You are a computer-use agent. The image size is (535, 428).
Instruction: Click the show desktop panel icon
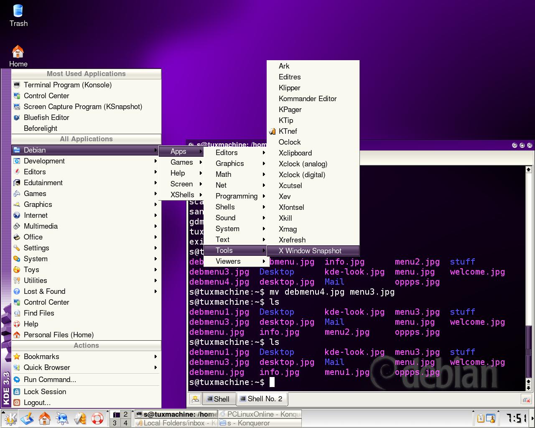[x=27, y=419]
